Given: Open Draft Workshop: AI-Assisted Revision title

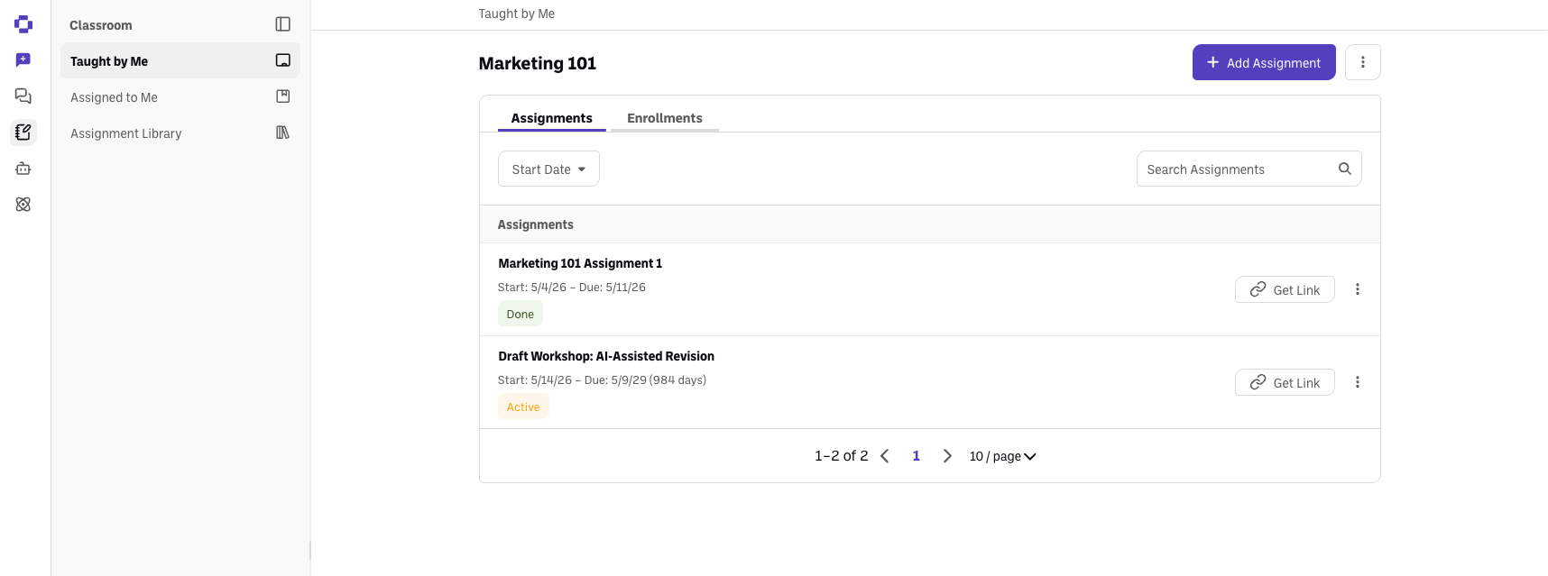Looking at the screenshot, I should (606, 356).
